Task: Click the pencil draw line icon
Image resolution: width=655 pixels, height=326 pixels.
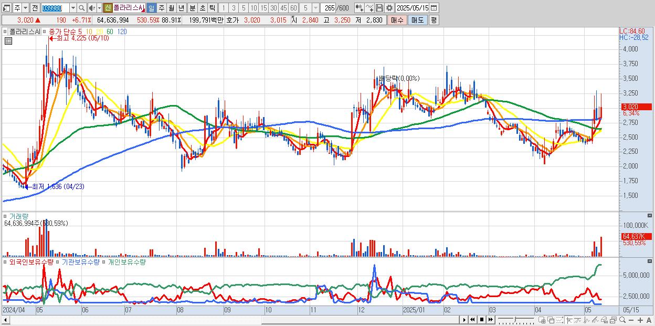Action: 595,320
